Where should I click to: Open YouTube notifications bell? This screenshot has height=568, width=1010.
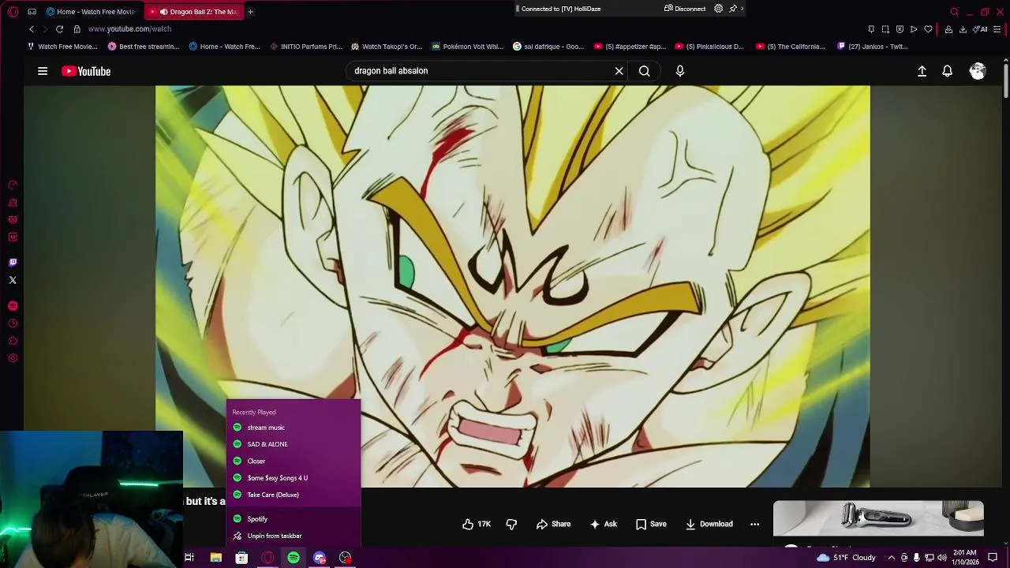pyautogui.click(x=948, y=71)
